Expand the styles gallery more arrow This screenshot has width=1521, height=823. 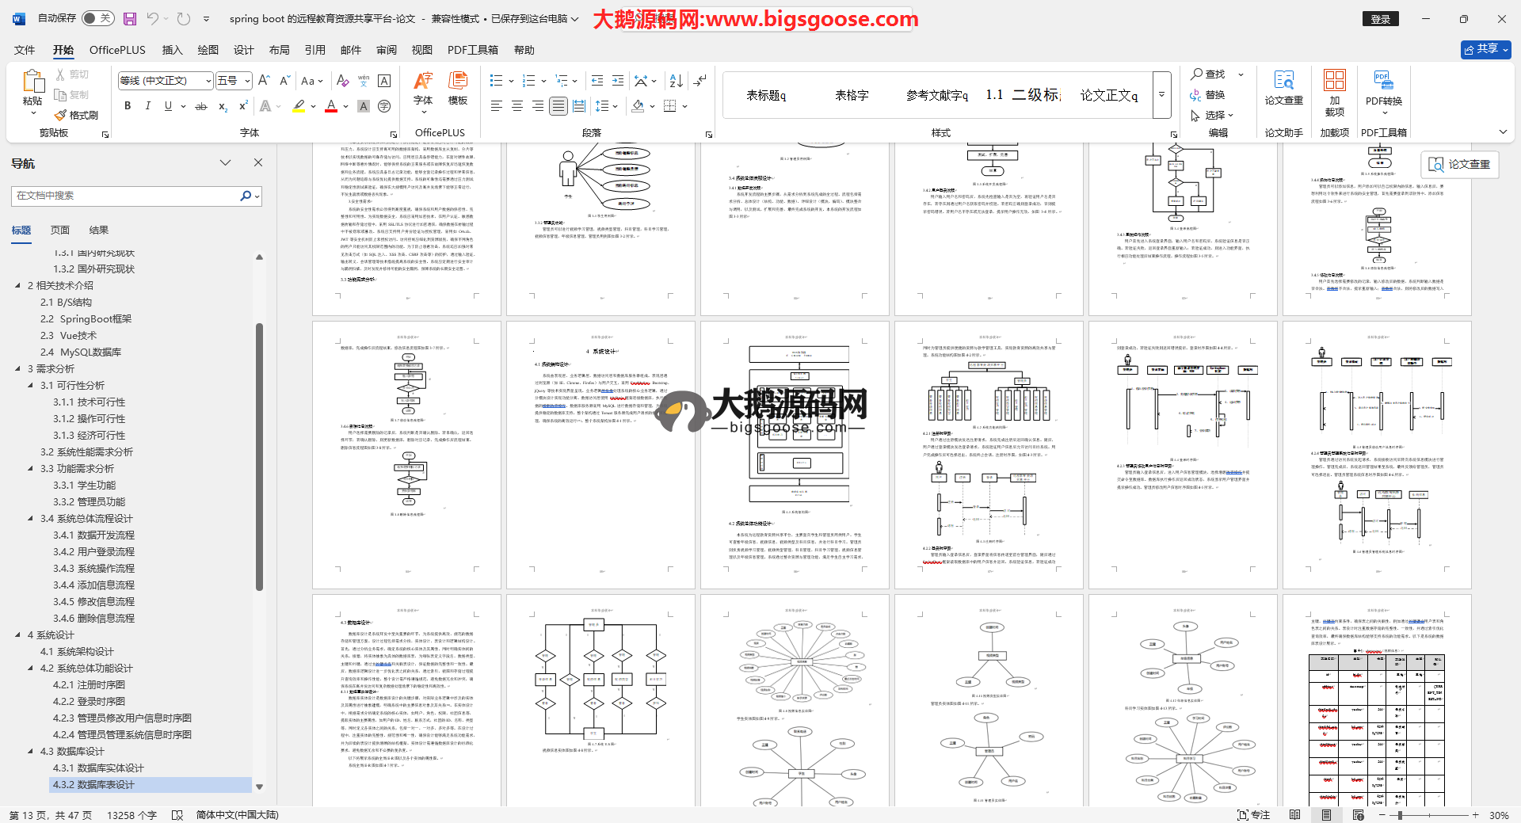1161,95
